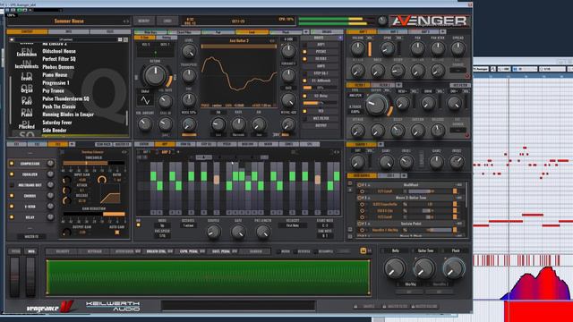The height and width of the screenshot is (322, 573).
Task: Select the AMP 1 tab
Action: coord(361,32)
